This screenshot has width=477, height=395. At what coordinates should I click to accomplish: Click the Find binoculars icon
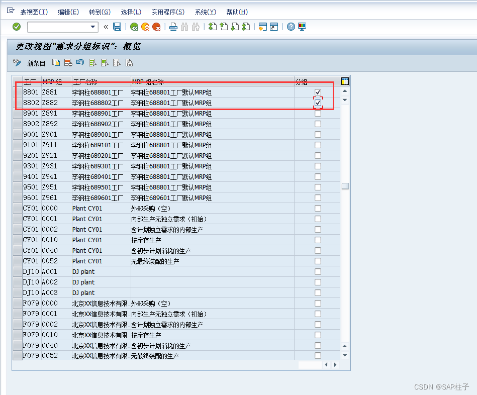point(184,27)
